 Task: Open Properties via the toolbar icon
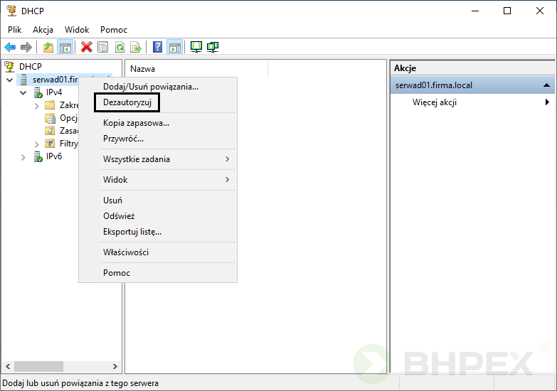(103, 47)
